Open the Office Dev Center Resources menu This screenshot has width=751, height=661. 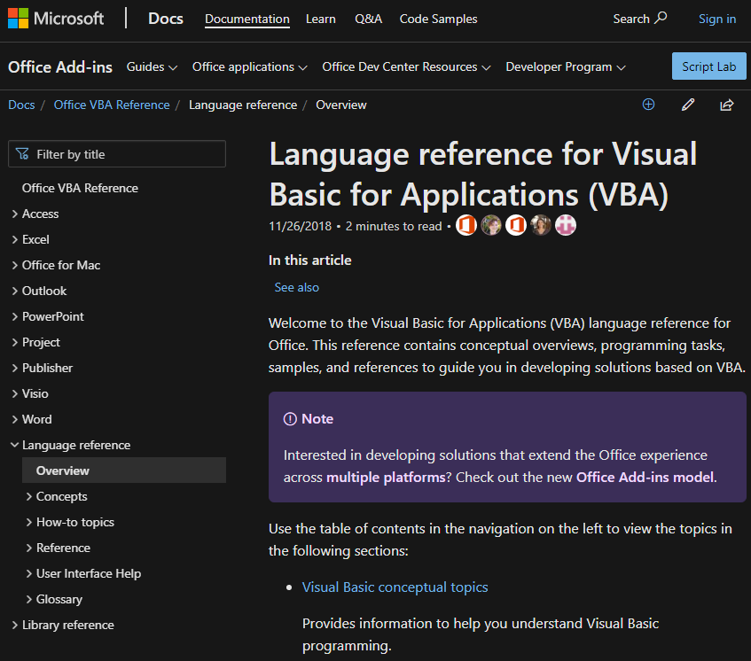[406, 66]
